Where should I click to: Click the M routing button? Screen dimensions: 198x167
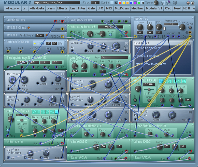coord(143,3)
